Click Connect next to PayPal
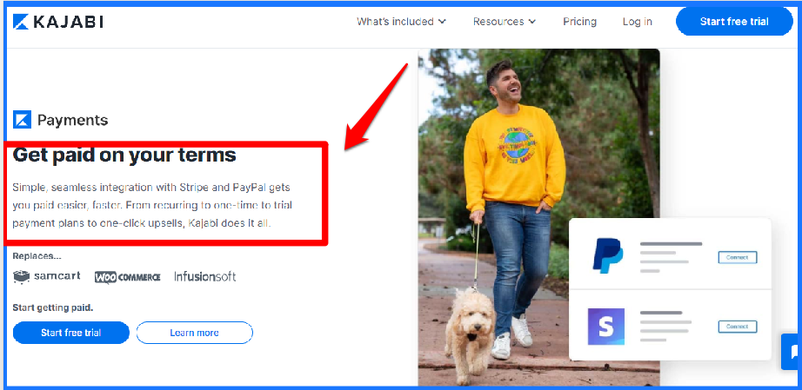The width and height of the screenshot is (802, 390). pos(737,257)
